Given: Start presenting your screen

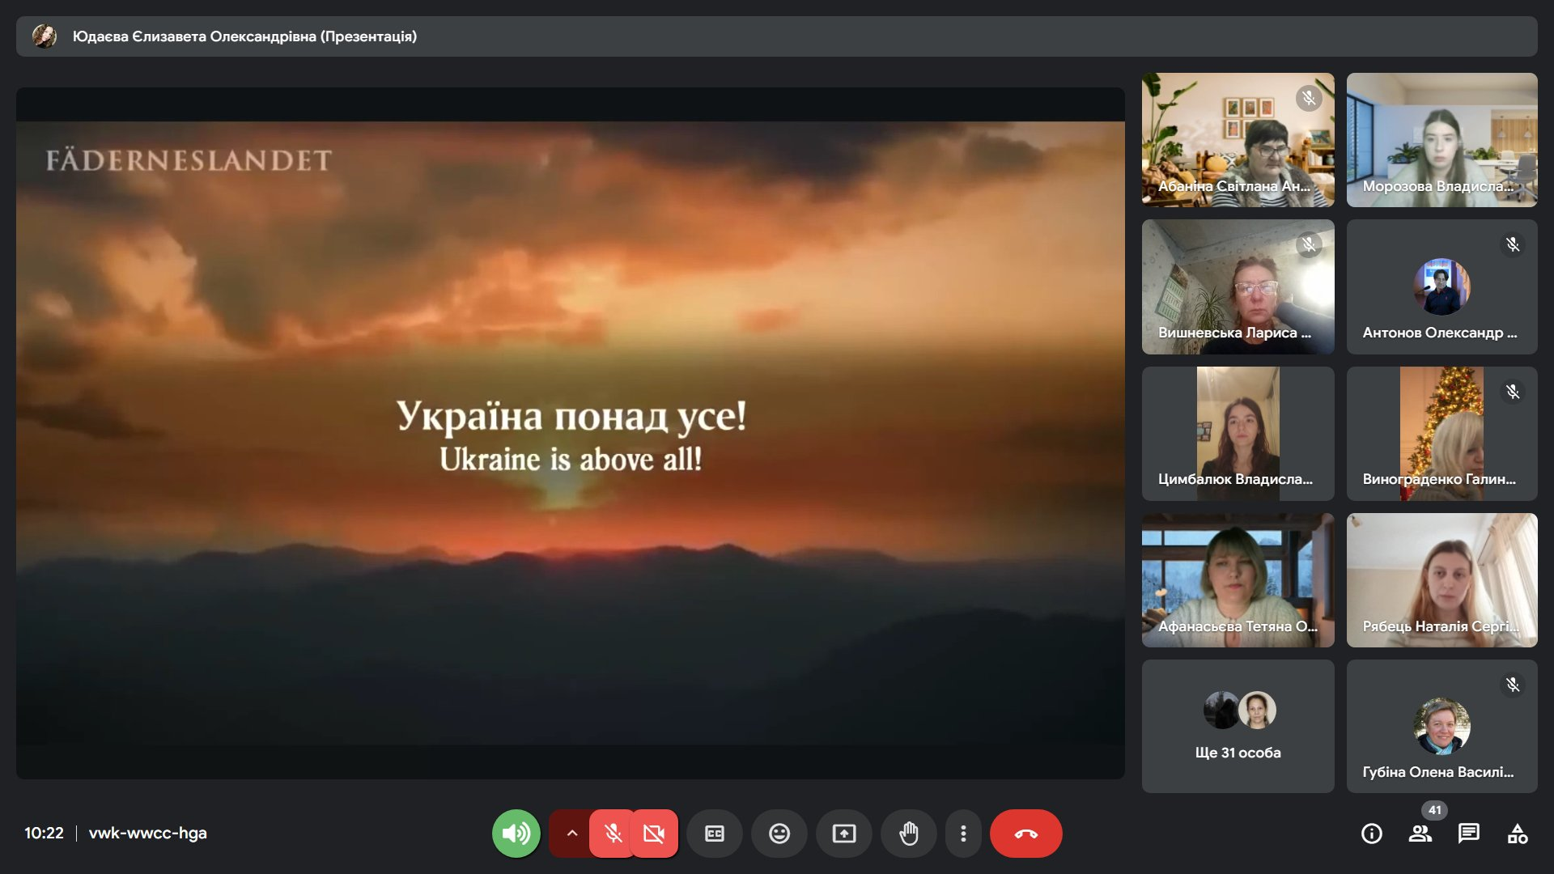Looking at the screenshot, I should pyautogui.click(x=844, y=833).
